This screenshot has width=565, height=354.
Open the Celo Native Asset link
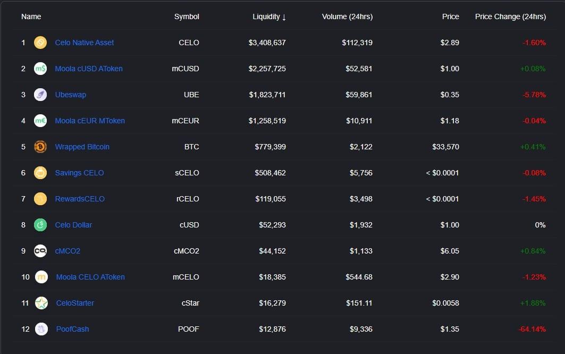[x=85, y=43]
